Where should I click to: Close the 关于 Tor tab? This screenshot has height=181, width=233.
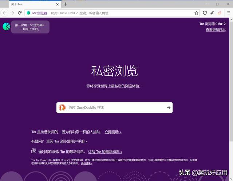[58, 4]
